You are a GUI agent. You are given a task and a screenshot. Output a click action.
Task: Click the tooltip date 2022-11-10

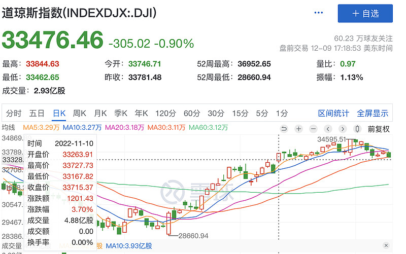74,143
